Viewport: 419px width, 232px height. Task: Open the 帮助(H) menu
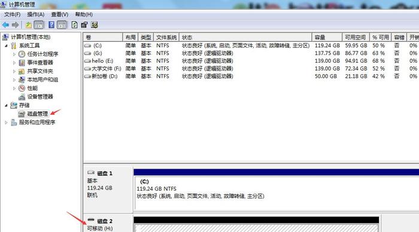coord(84,14)
